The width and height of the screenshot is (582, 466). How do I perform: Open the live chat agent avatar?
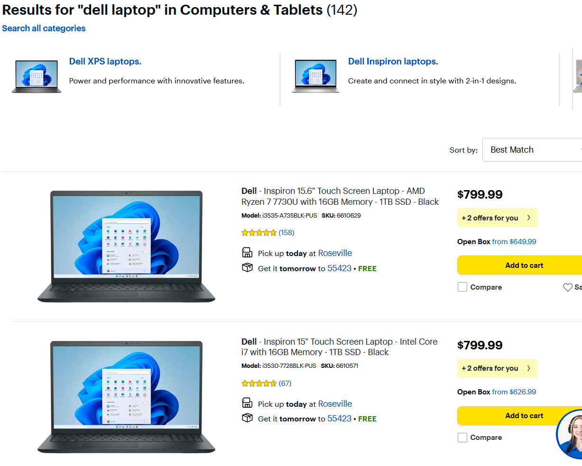(571, 434)
